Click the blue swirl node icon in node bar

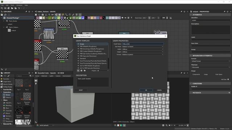click(83, 18)
